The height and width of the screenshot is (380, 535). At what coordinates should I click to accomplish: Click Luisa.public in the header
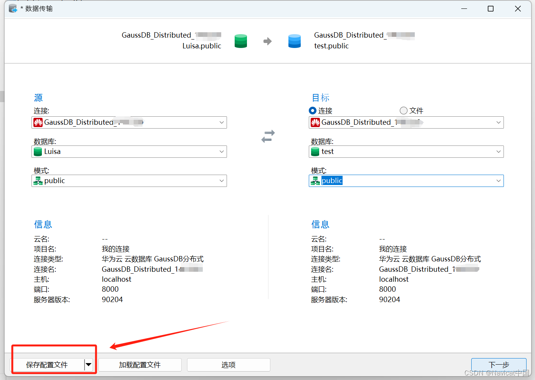pyautogui.click(x=202, y=46)
